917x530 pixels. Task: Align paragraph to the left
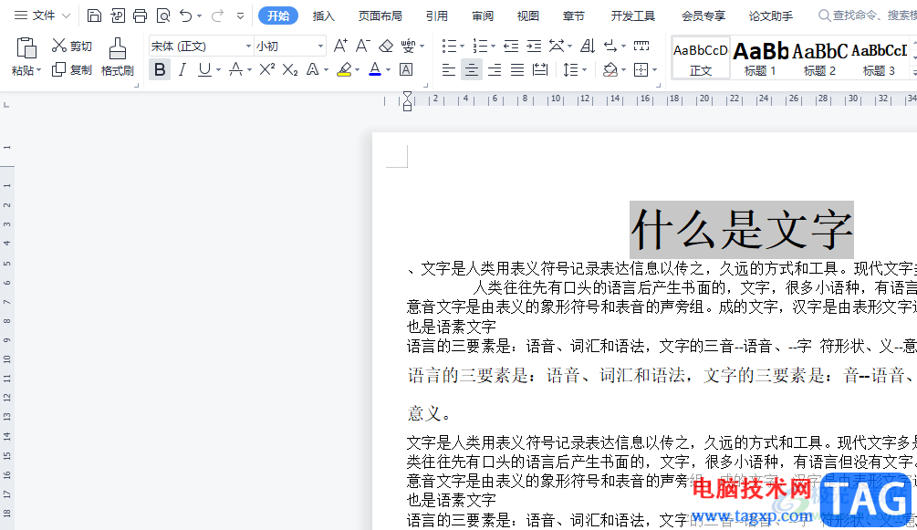point(449,70)
